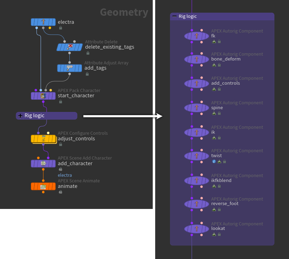Click the ikfkblend node name label
The height and width of the screenshot is (259, 289).
click(221, 181)
